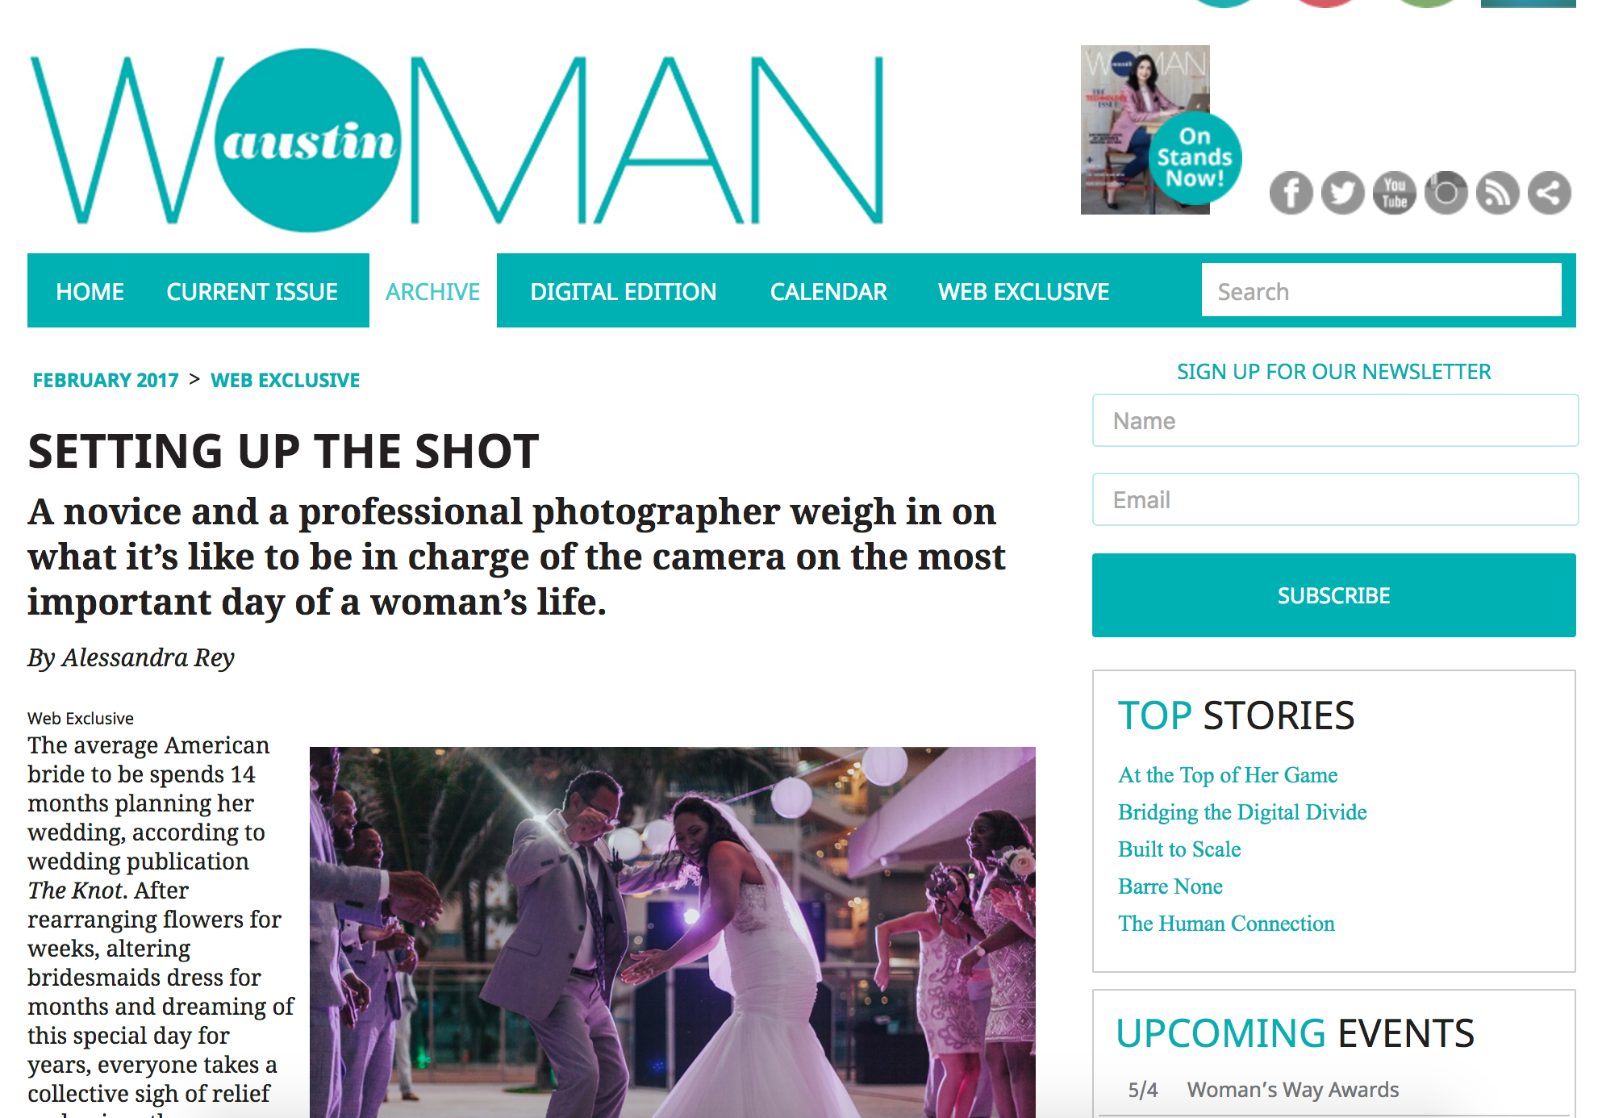The height and width of the screenshot is (1118, 1602).
Task: Open the Bridging the Digital Divide story
Action: [x=1242, y=811]
